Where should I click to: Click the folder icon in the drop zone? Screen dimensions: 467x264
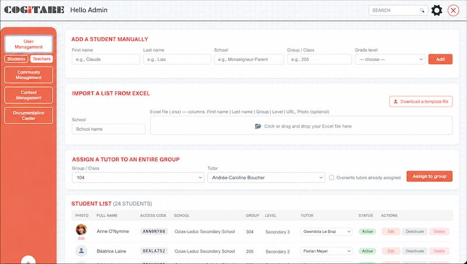[258, 126]
